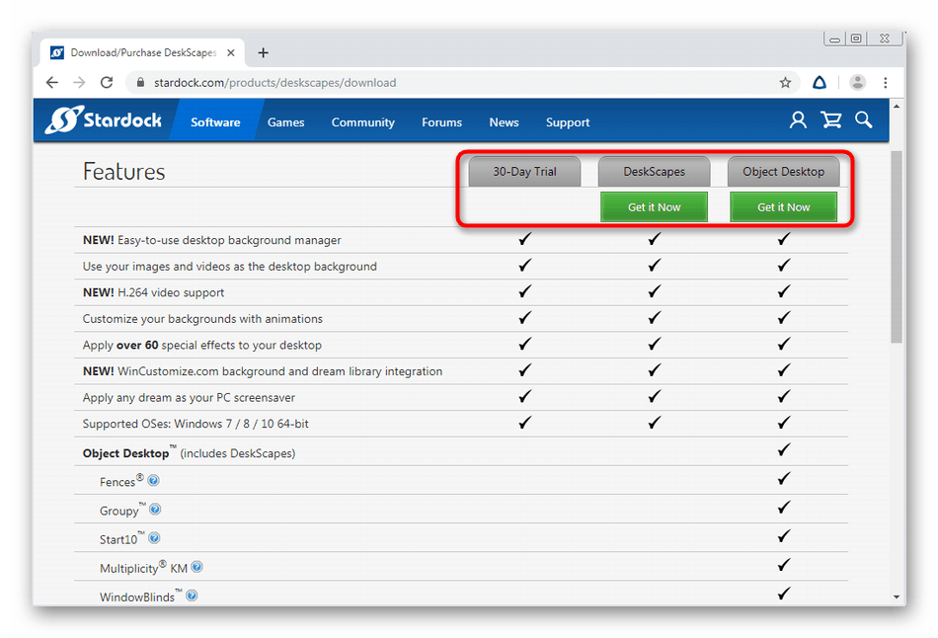Click 'Easy-to-use desktop background manager' text
The image size is (938, 638).
tap(229, 240)
